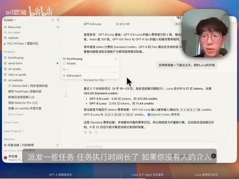This screenshot has width=239, height=179.
Task: Open the GitHub Skill 同步官网内容 chat
Action: pyautogui.click(x=28, y=86)
